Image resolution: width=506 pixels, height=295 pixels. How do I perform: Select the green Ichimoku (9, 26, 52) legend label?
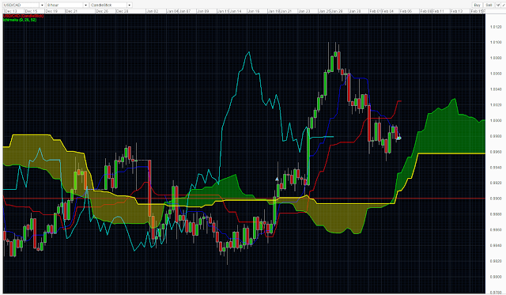coord(20,20)
